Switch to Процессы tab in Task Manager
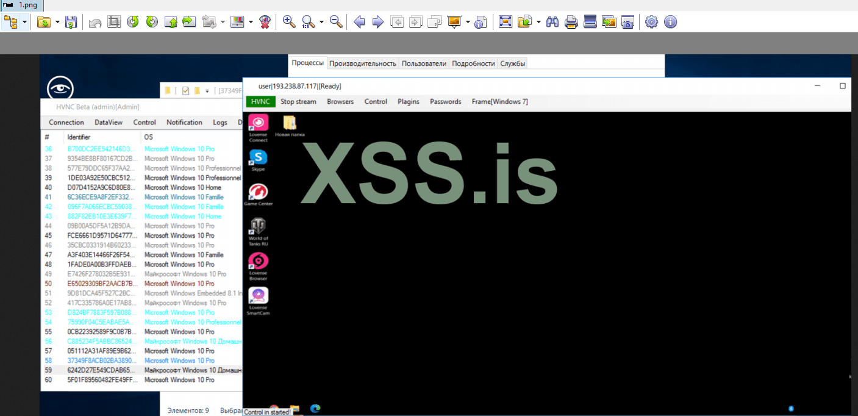Screen dimensions: 858x416 (x=308, y=63)
